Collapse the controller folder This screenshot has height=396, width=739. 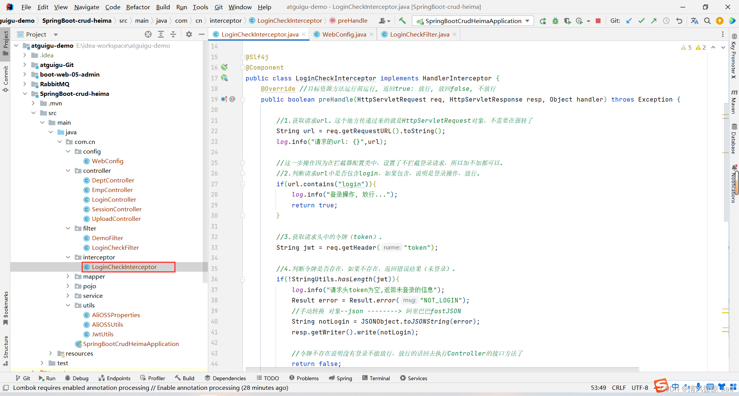[x=68, y=170]
